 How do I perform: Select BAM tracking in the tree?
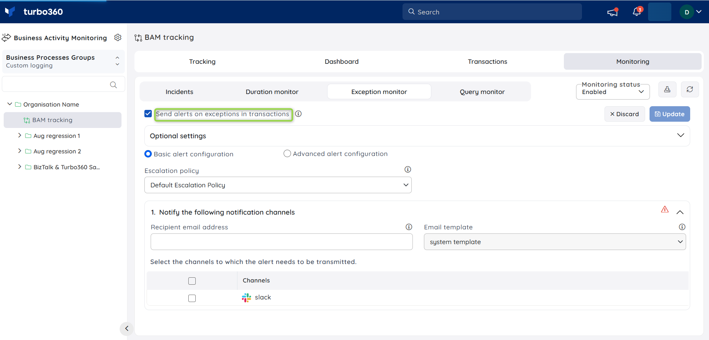(x=62, y=120)
